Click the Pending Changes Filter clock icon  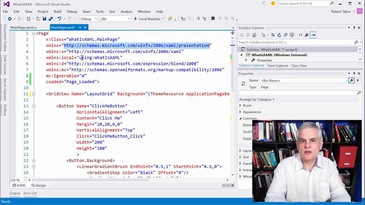tap(263, 35)
